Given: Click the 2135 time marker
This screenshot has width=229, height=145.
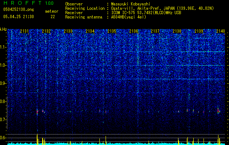Looking at the screenshot, I should coord(112,31).
